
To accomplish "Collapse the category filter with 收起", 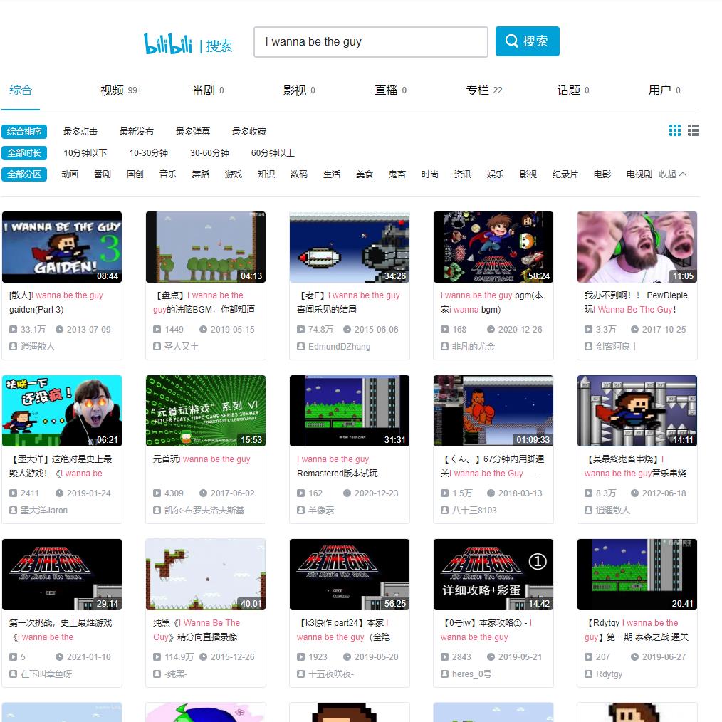I will click(672, 174).
